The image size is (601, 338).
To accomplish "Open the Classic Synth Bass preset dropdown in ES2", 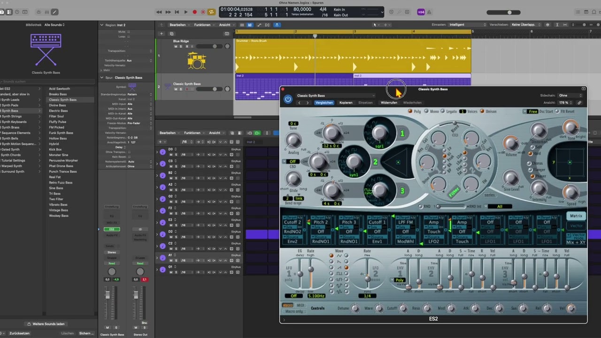I will (335, 96).
